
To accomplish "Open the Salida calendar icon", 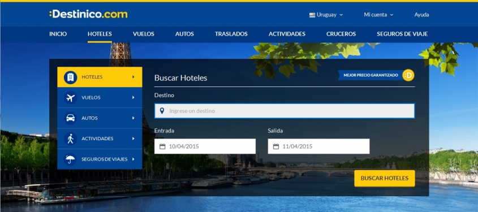I will [x=276, y=146].
